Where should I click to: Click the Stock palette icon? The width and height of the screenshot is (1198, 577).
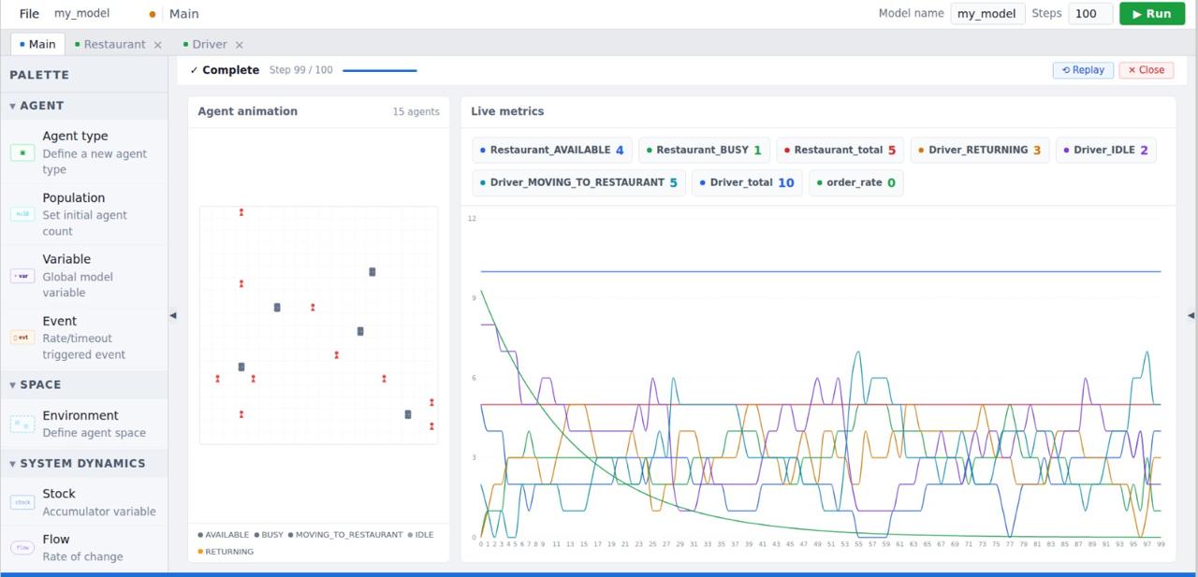pyautogui.click(x=22, y=502)
